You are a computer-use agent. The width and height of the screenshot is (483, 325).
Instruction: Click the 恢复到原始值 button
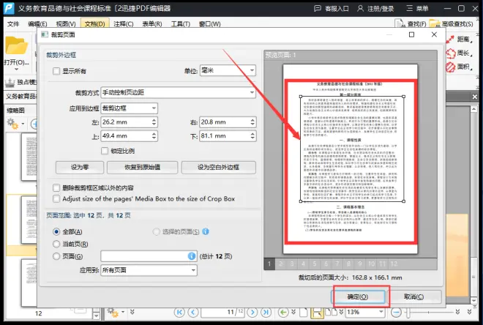[142, 167]
